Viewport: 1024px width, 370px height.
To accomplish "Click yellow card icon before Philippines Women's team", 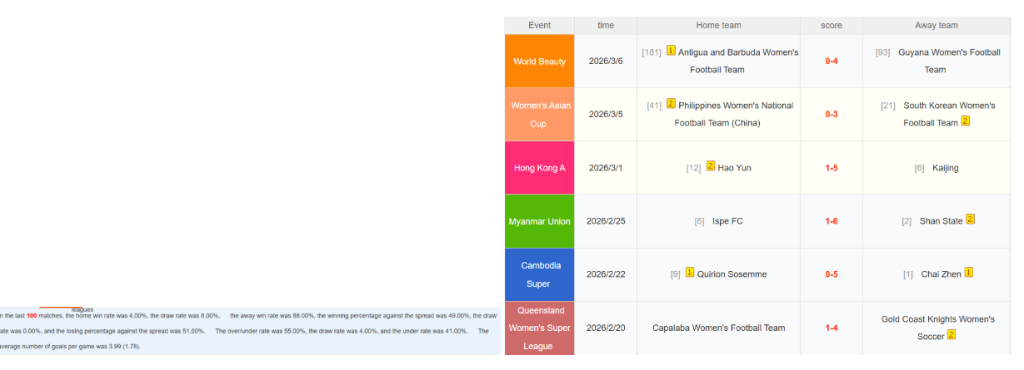I will [x=671, y=105].
